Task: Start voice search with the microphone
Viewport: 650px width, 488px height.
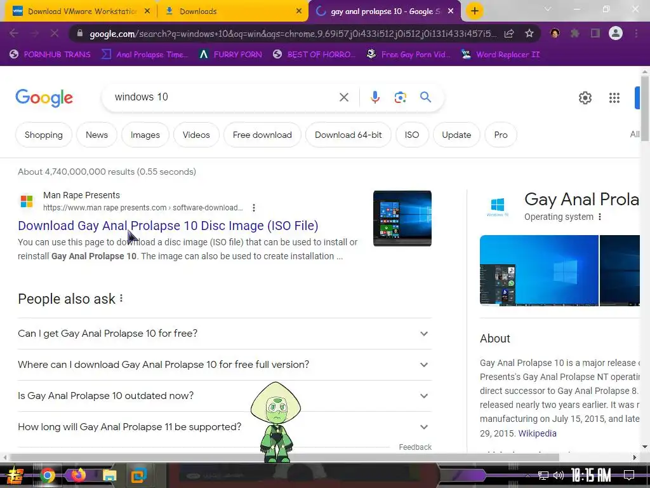Action: click(375, 97)
